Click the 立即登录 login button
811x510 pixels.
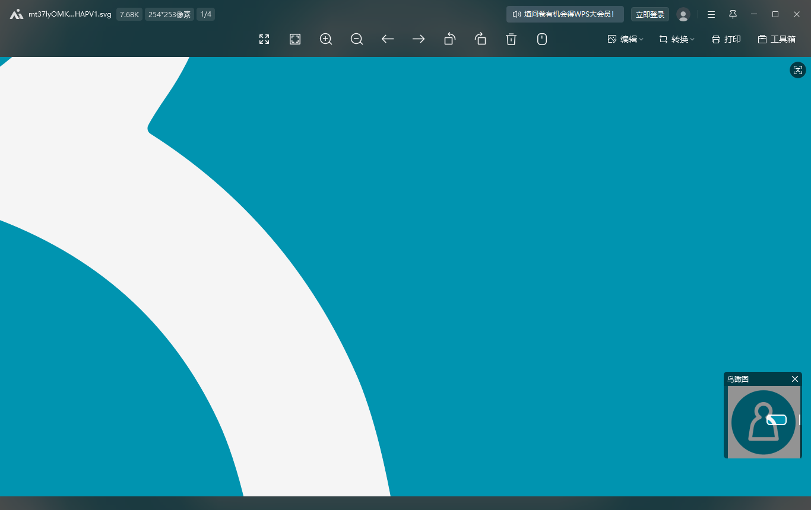650,14
